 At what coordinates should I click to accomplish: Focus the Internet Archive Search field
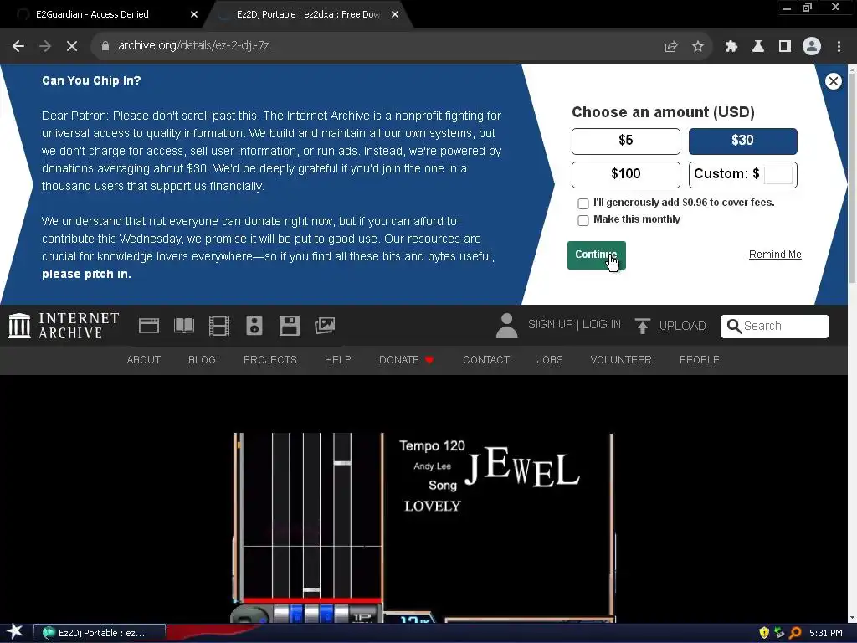(774, 327)
